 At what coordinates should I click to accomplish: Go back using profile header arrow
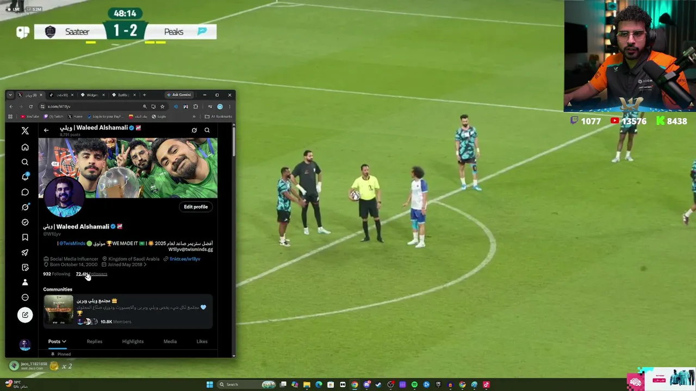click(46, 130)
